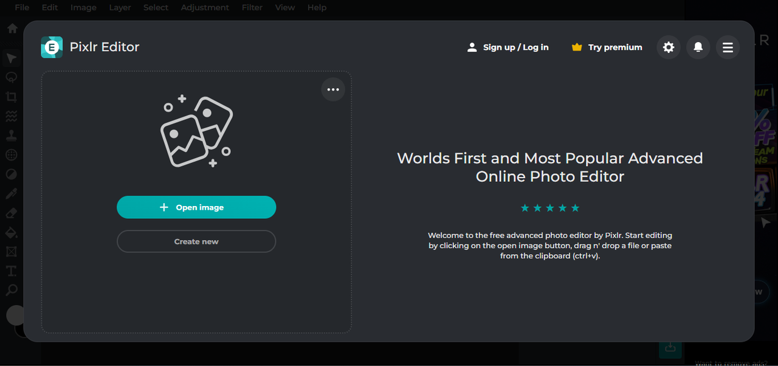
Task: Select the Dodge/Burn half-circle tool
Action: pos(12,174)
